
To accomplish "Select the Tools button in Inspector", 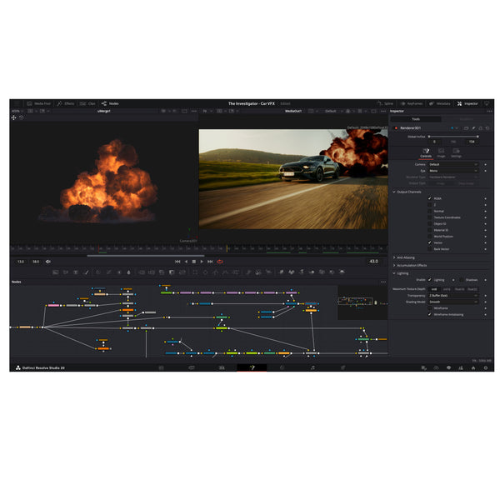I will [x=416, y=119].
